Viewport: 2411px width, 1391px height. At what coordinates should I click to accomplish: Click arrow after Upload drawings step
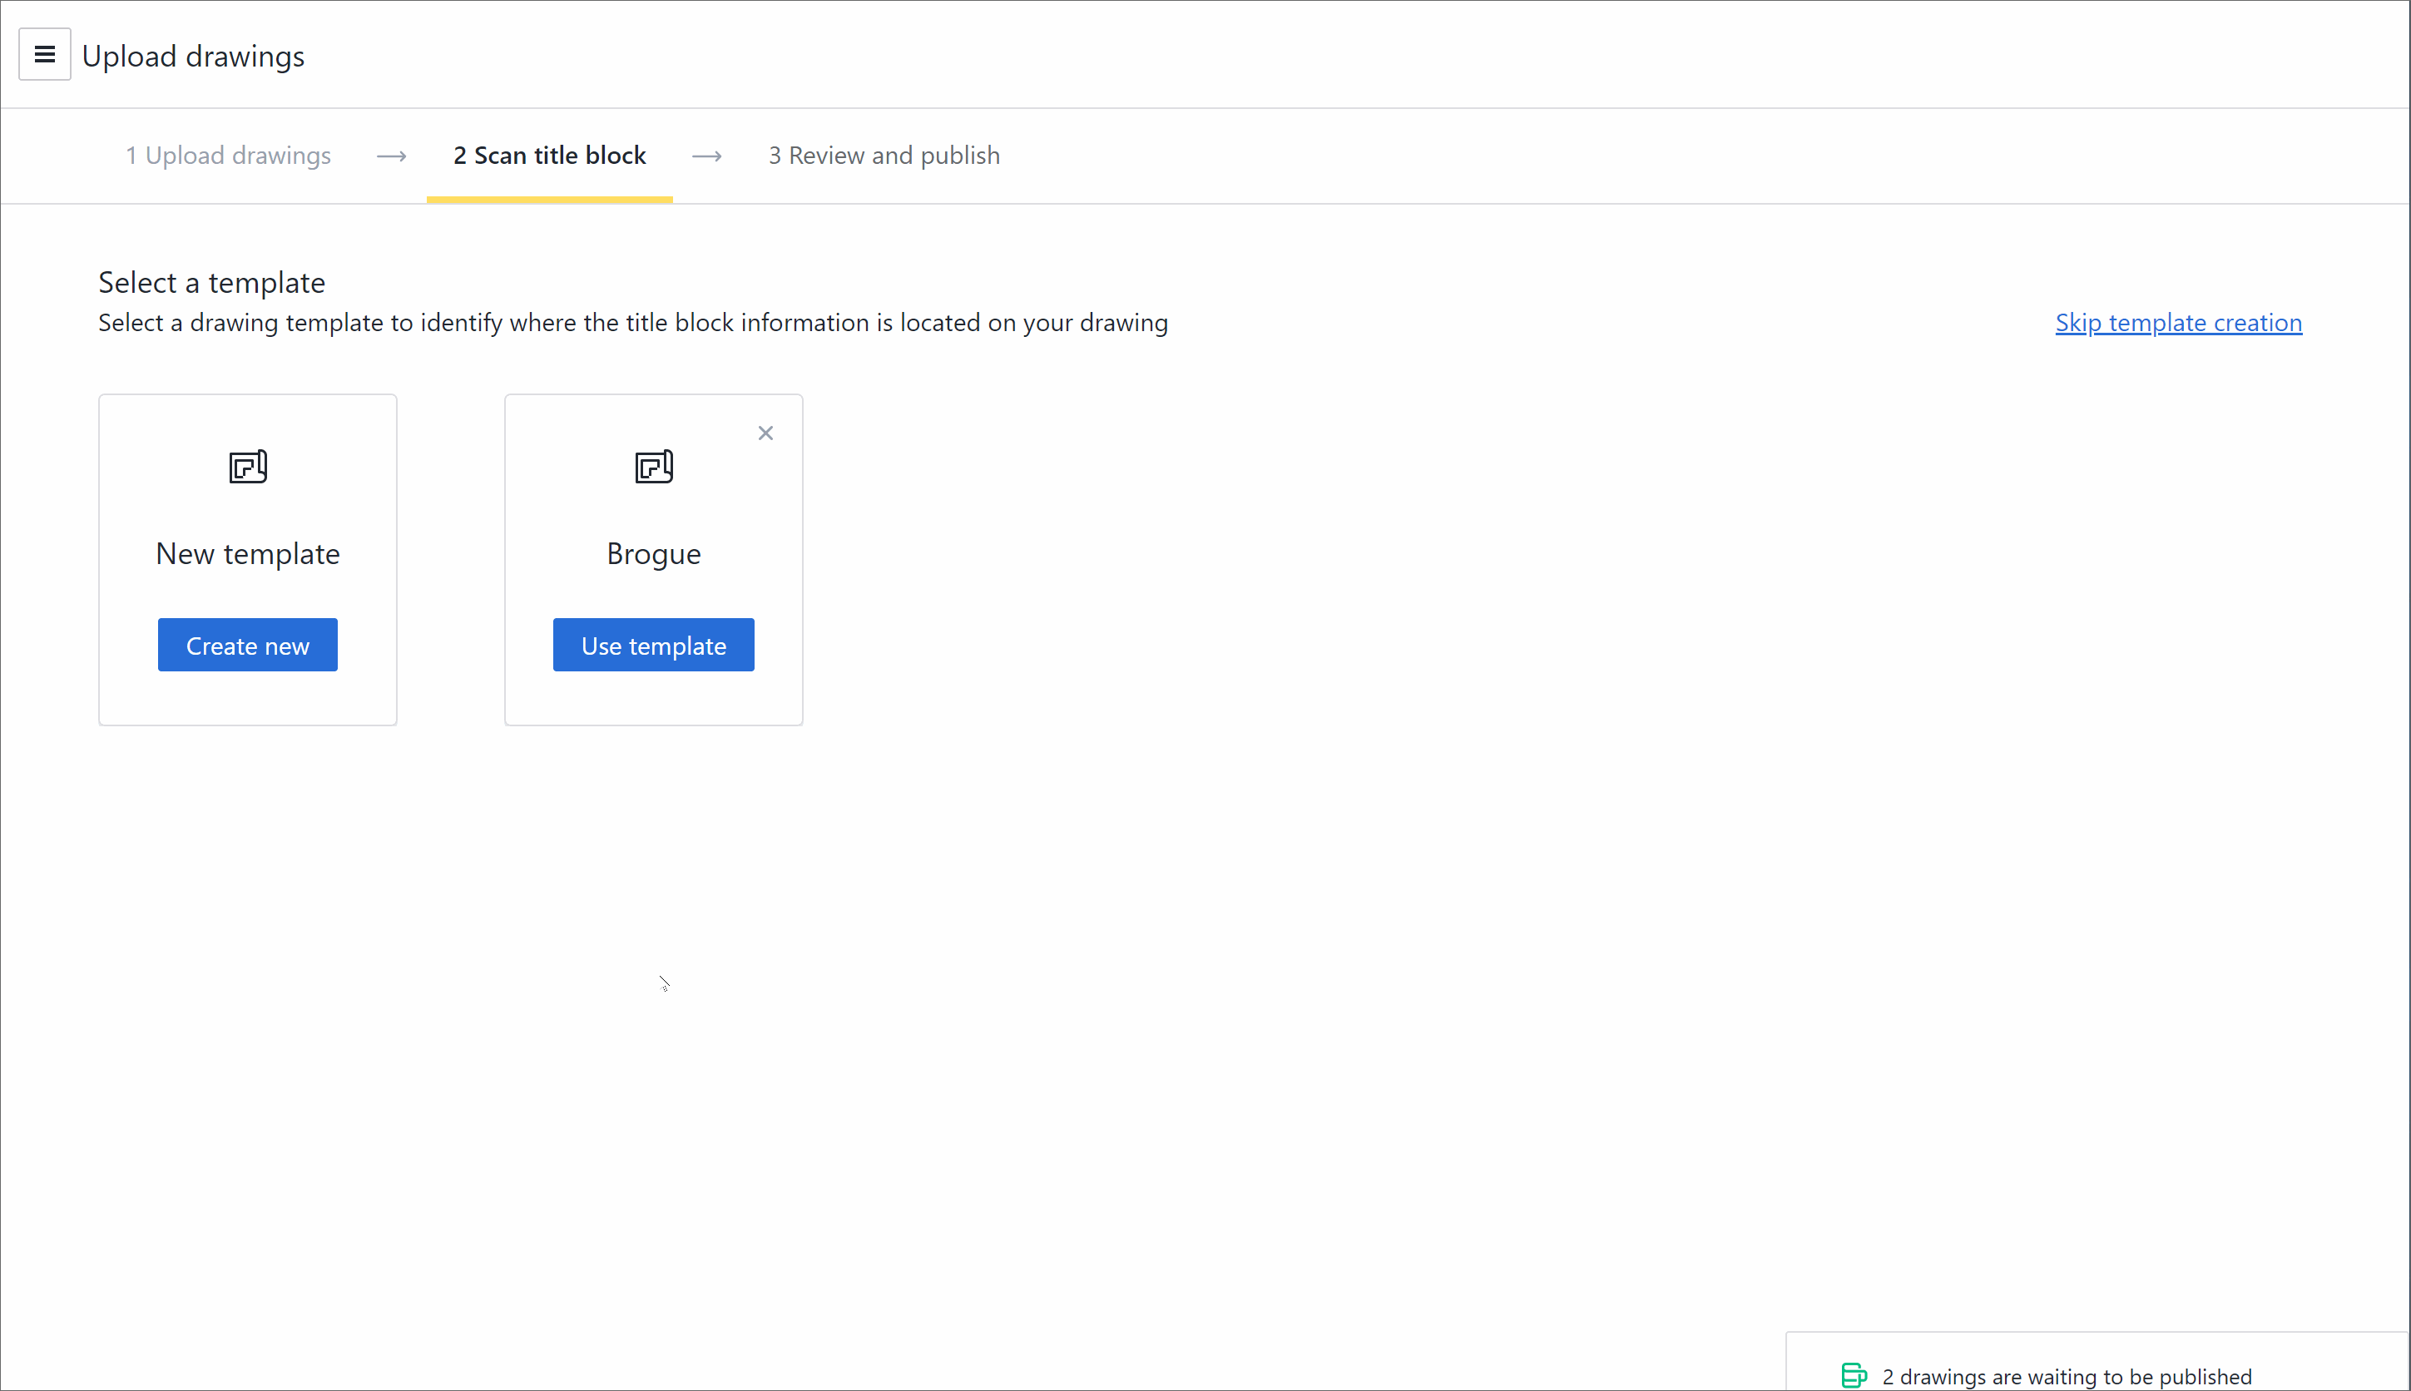click(x=392, y=156)
